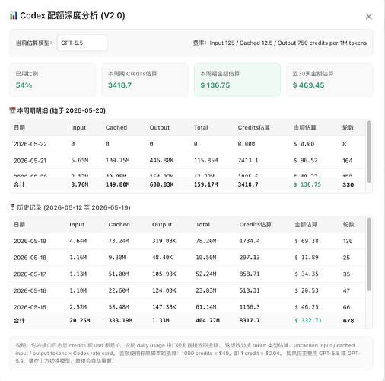Click the $ 69.38 amount cell
385x381 pixels.
pyautogui.click(x=307, y=241)
